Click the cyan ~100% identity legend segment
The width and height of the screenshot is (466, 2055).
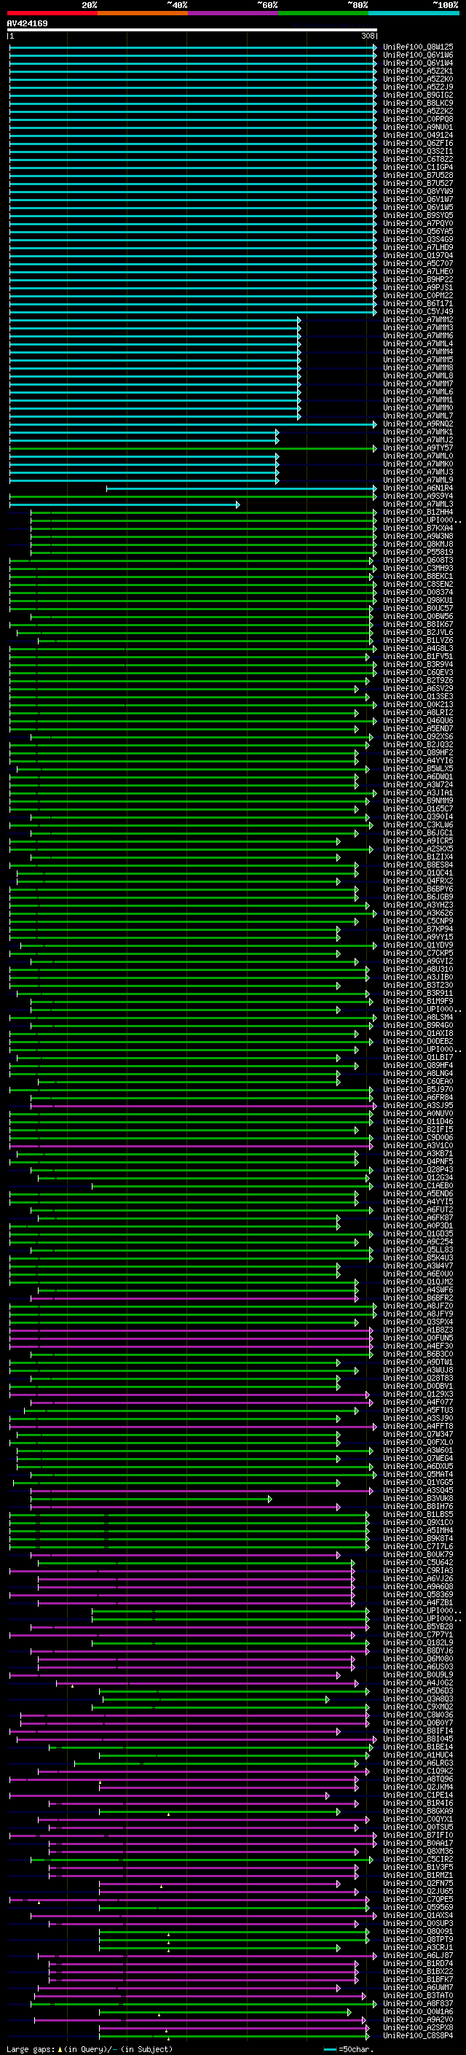pos(414,13)
